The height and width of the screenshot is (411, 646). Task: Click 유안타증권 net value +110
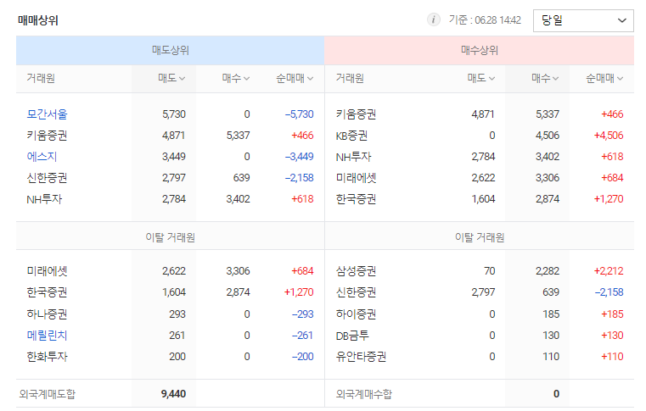(612, 356)
